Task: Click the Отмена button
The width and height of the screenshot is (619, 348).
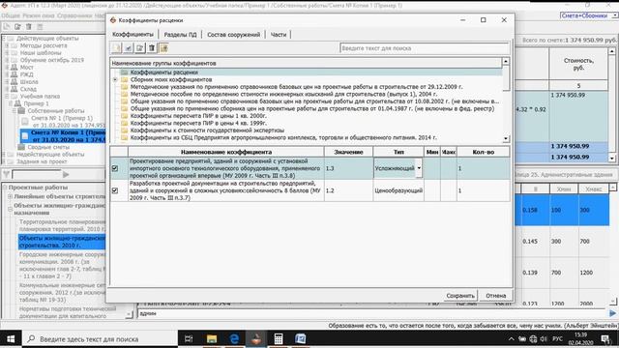Action: pyautogui.click(x=496, y=296)
